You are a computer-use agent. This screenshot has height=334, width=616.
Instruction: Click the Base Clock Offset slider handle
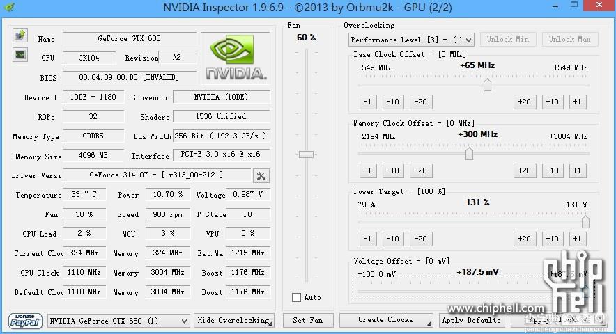487,84
